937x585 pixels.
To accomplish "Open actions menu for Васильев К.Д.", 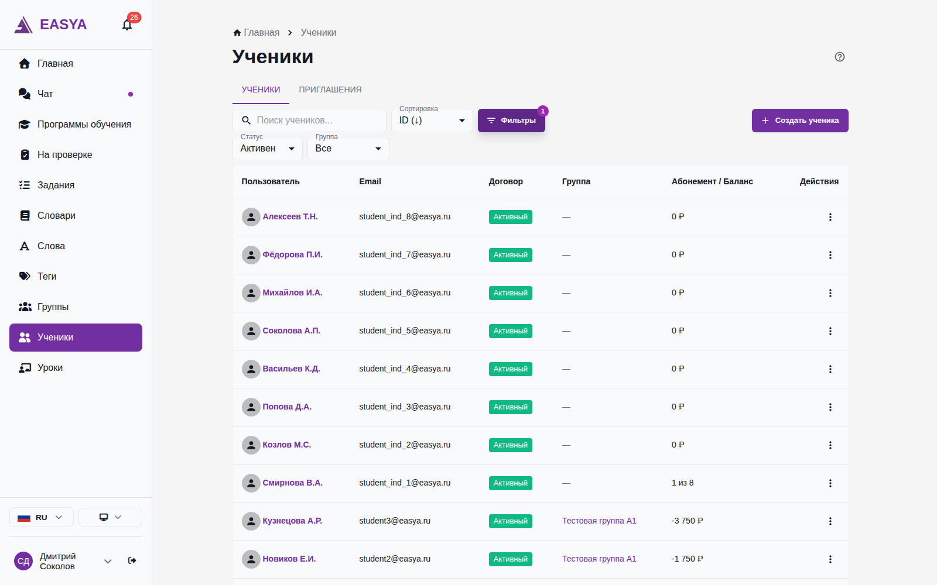I will (x=830, y=369).
